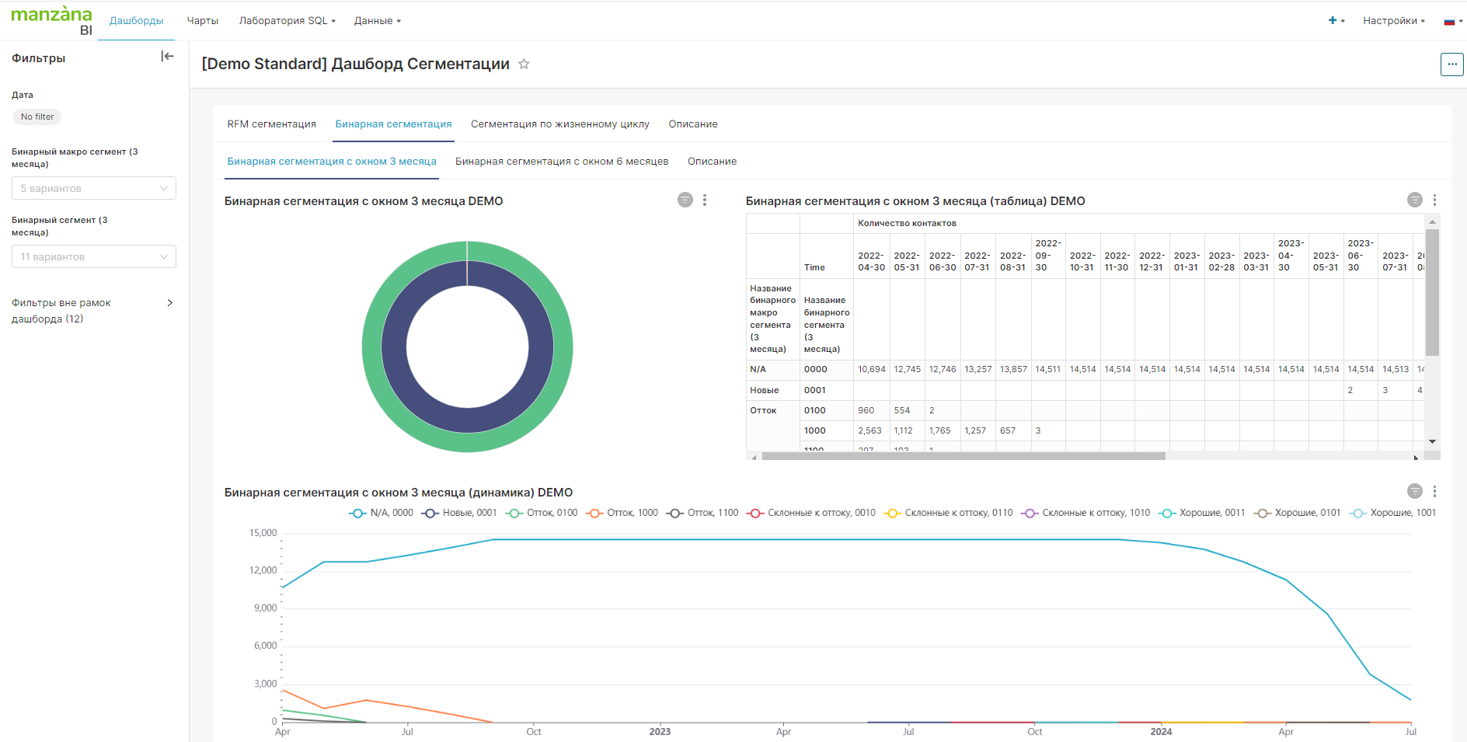Open the Бинарный сегмент 11 вариантов dropdown
This screenshot has height=742, width=1467.
click(x=94, y=257)
